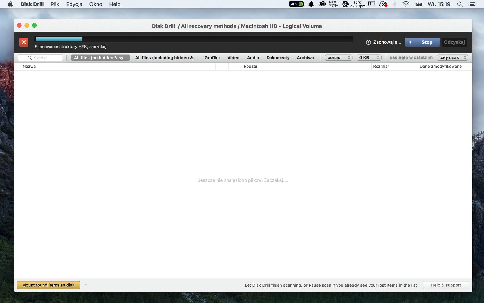
Task: Click the pause icon in the scan controls
Action: pos(410,42)
